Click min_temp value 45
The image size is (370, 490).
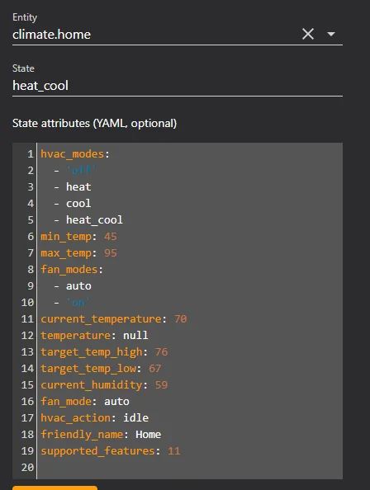[x=111, y=236]
